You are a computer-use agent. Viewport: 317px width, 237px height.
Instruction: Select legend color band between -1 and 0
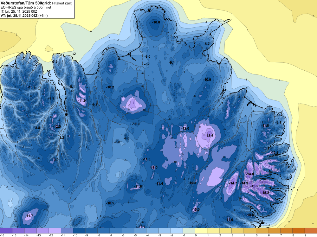[189, 231]
